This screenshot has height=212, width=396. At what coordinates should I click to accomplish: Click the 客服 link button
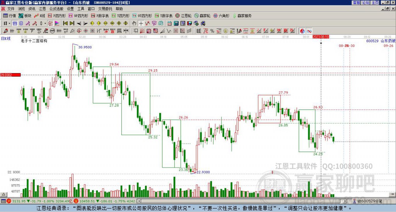tap(357, 3)
